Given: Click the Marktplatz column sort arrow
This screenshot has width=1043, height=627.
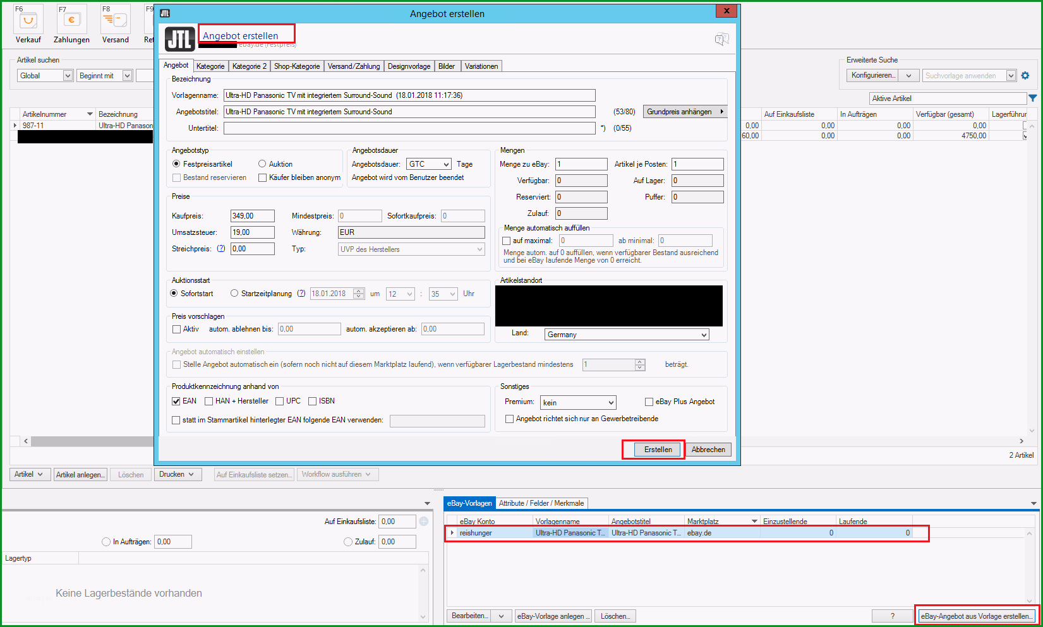Looking at the screenshot, I should (755, 522).
